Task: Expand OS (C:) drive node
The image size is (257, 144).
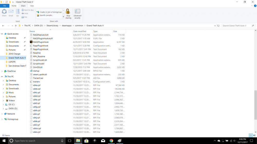Action: (3, 105)
